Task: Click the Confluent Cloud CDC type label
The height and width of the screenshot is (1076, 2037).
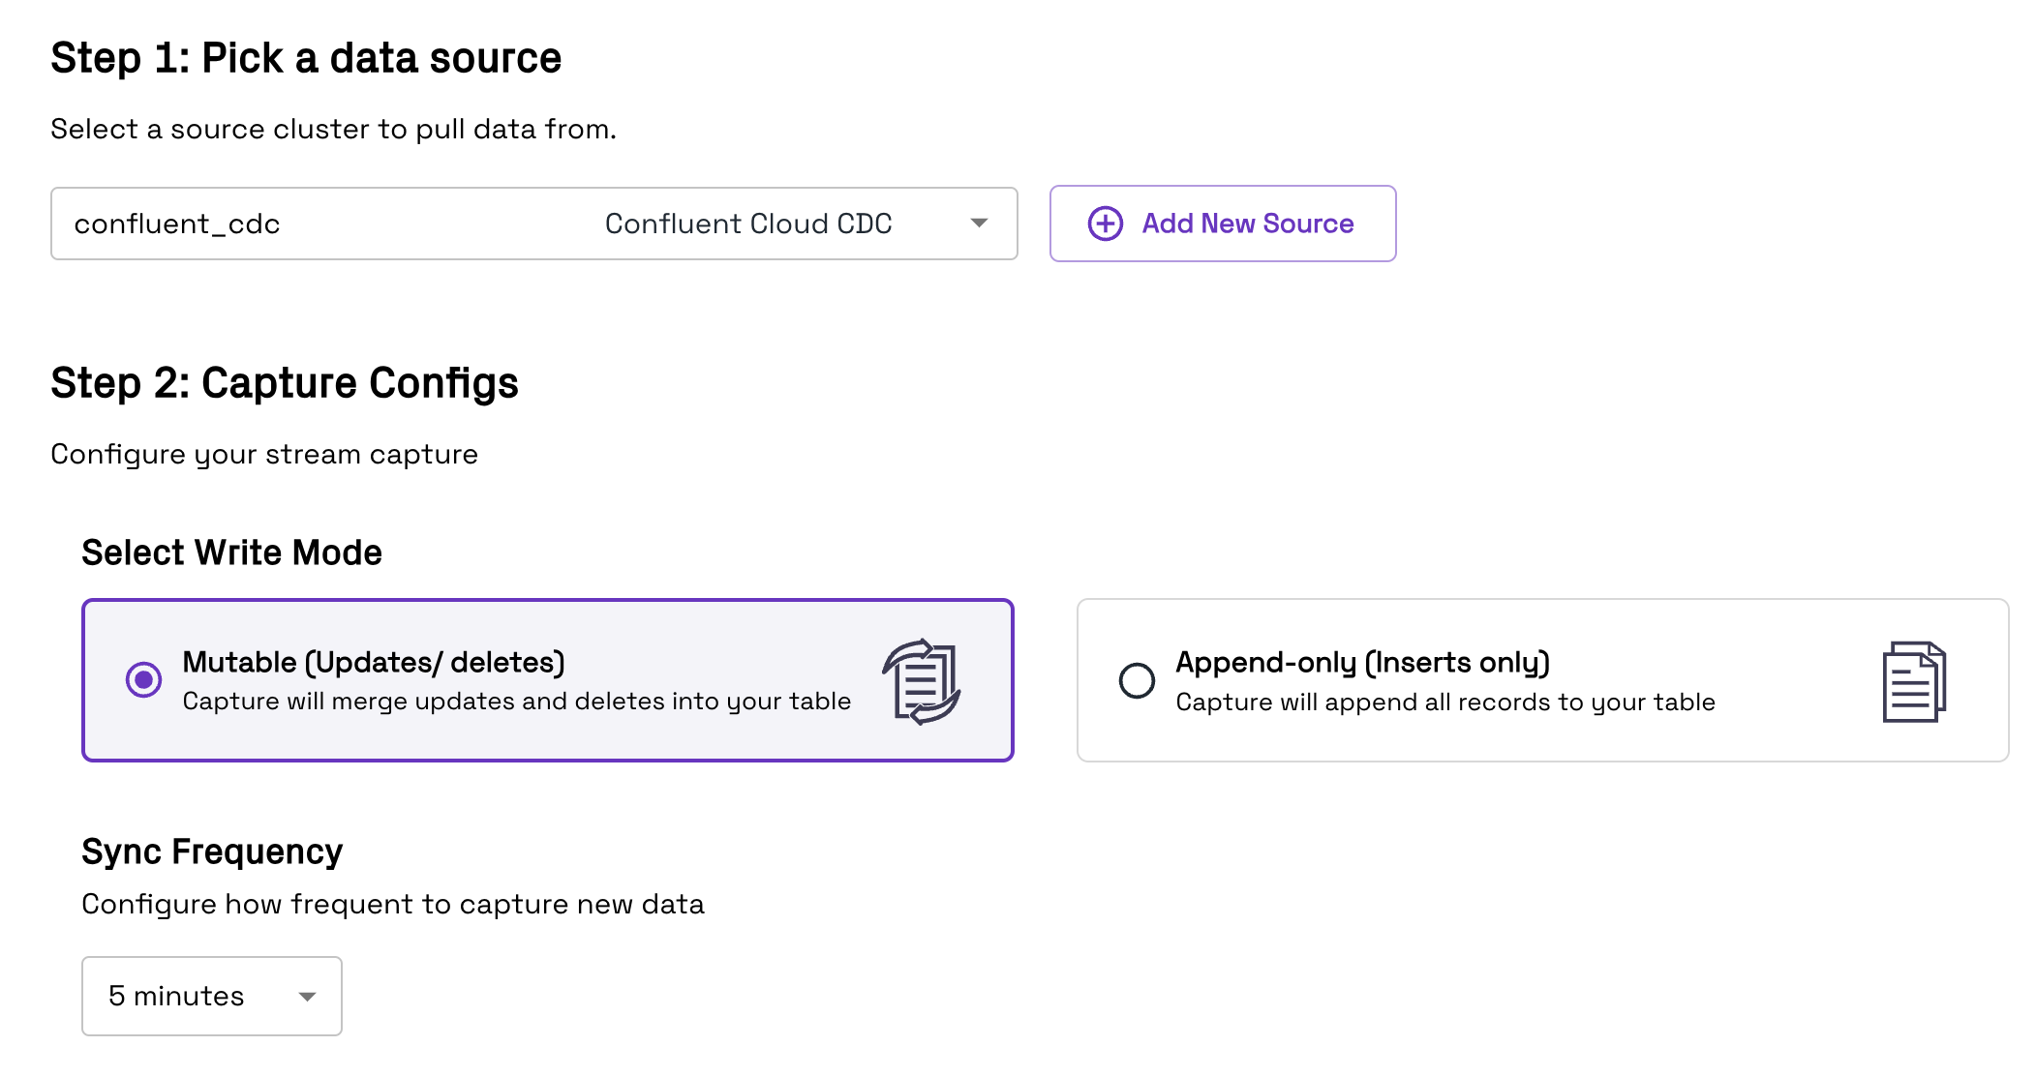Action: [x=748, y=224]
